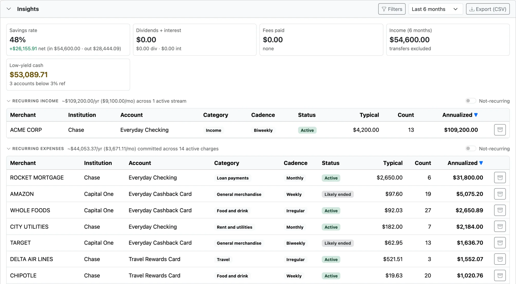
Task: Archive the CHIPOTLE expense row
Action: (500, 275)
